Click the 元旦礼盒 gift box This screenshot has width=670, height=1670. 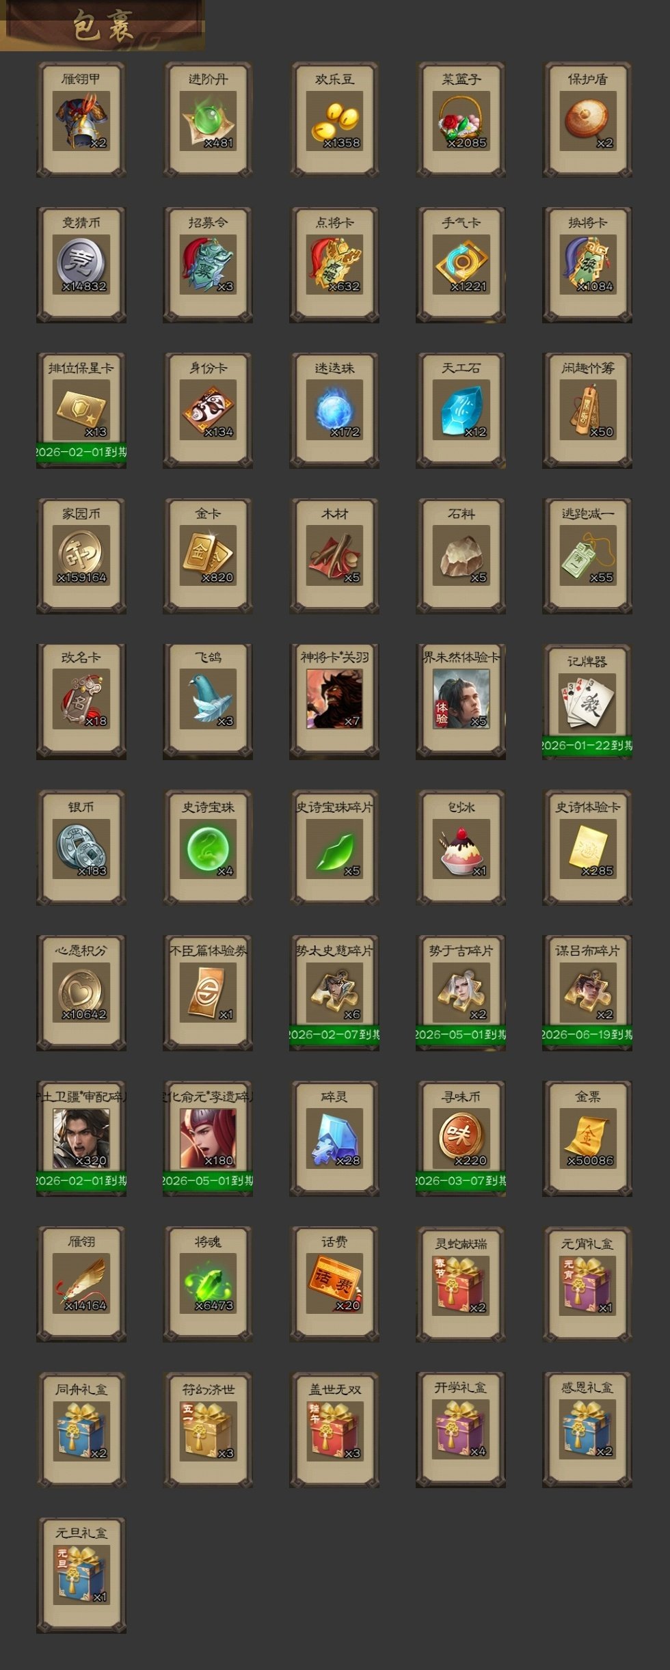click(x=81, y=1576)
